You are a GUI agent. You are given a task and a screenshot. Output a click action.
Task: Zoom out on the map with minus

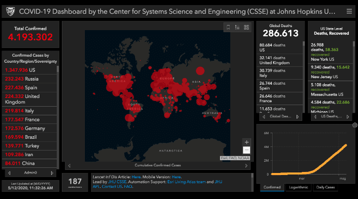point(247,150)
